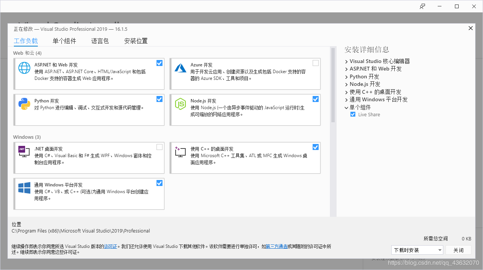
Task: Select the ASP.NET 和 Web 开发 workload title
Action: point(56,65)
